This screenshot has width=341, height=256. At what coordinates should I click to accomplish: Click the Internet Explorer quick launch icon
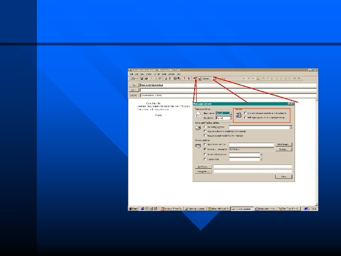pos(143,209)
